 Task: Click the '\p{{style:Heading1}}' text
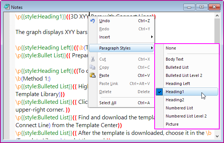(41, 17)
